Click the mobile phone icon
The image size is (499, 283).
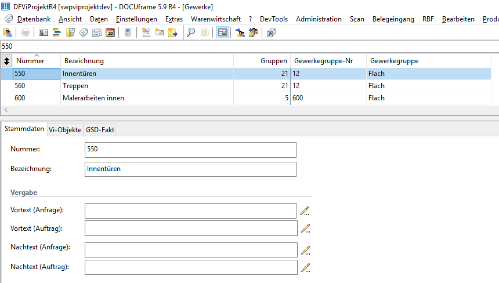click(128, 32)
